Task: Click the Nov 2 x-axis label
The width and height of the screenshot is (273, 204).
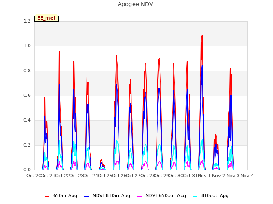Action: 219,176
